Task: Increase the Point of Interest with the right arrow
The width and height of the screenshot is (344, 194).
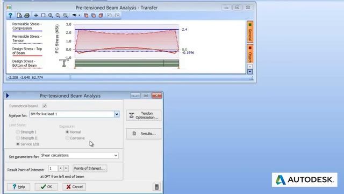Action: pos(66,169)
